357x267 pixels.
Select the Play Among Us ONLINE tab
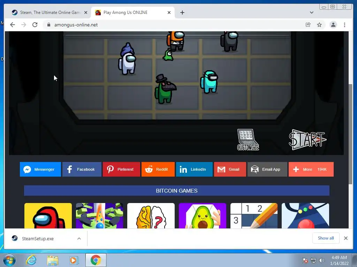point(133,13)
